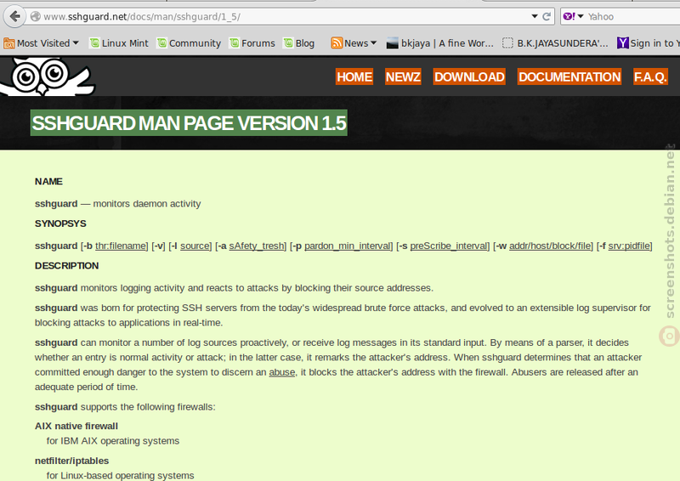Click the browser Back arrow button
The height and width of the screenshot is (481, 680).
pos(14,16)
